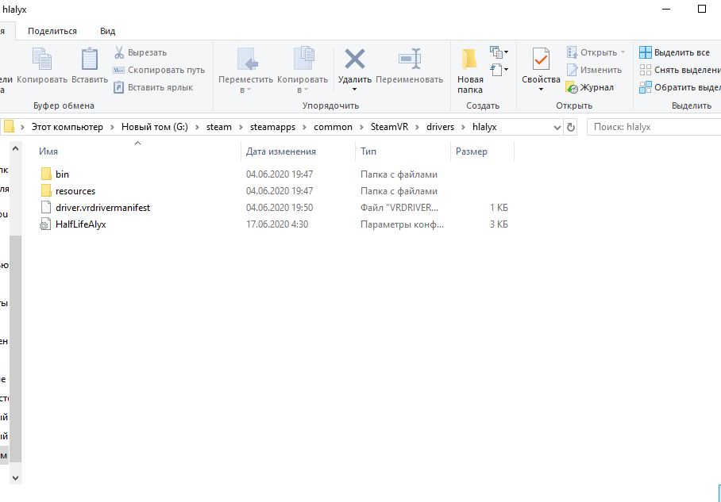721x502 pixels.
Task: Select the driver.vrdrivermanifest file
Action: (x=102, y=208)
